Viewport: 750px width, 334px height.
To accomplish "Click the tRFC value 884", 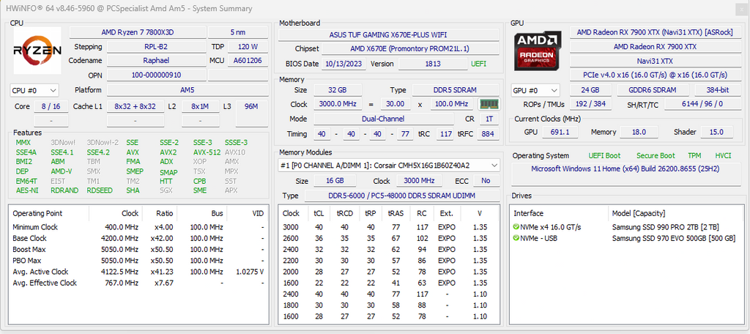I will tap(488, 134).
